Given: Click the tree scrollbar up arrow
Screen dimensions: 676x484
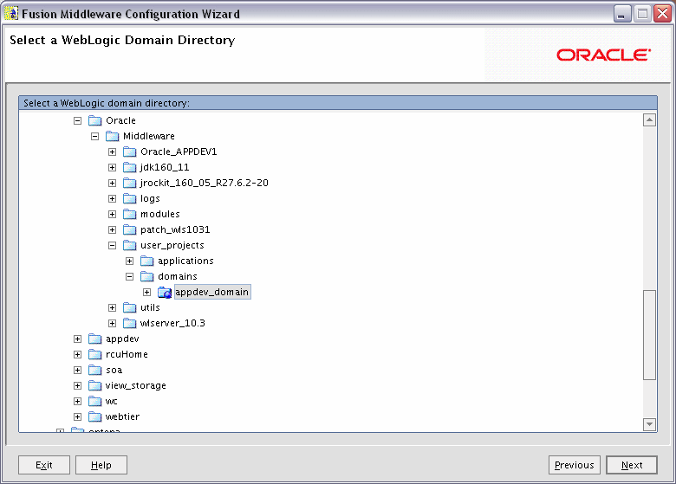Looking at the screenshot, I should point(649,119).
